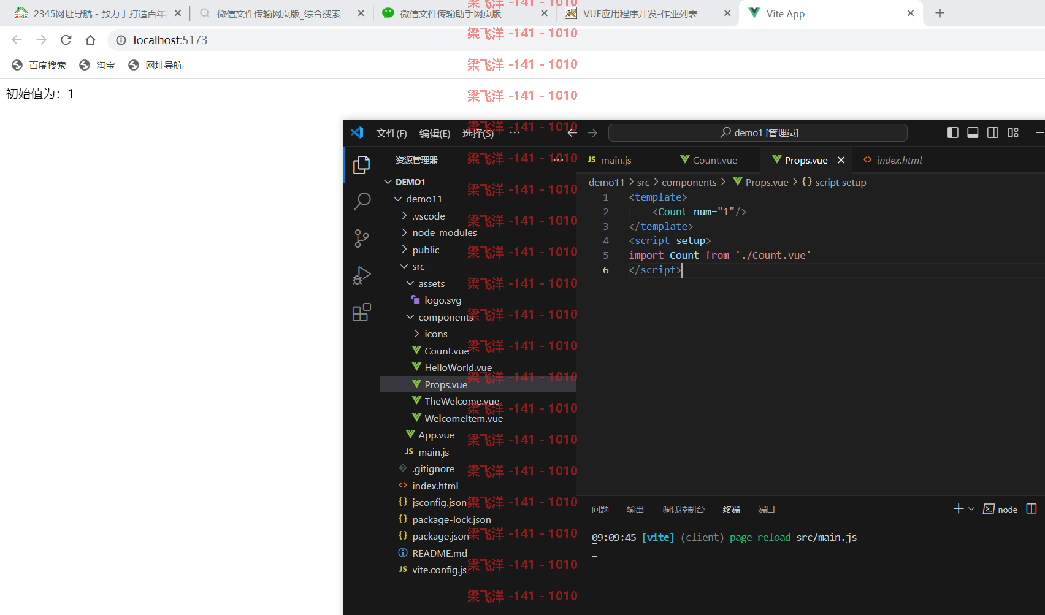Viewport: 1045px width, 615px height.
Task: Add a new terminal with plus icon
Action: [959, 509]
